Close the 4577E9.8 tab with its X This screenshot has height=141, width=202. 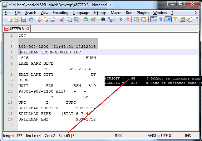click(27, 29)
